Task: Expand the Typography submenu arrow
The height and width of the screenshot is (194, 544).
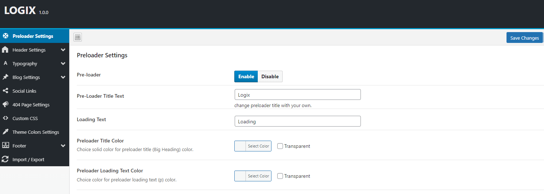Action: (x=63, y=63)
